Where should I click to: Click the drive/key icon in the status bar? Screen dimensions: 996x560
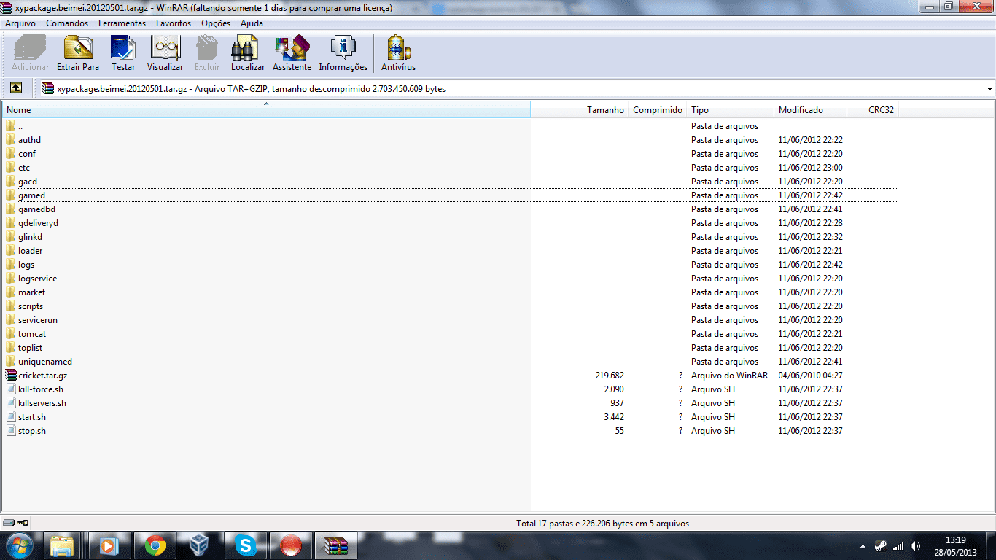(x=16, y=523)
